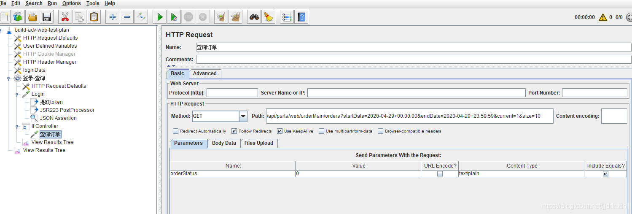Select the 提取token extractor node
The image size is (632, 214).
pos(51,102)
